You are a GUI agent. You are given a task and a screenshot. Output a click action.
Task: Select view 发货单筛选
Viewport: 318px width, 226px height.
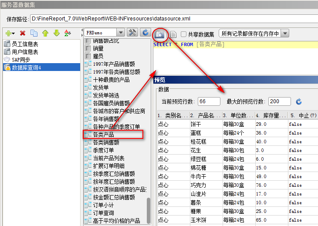115,95
